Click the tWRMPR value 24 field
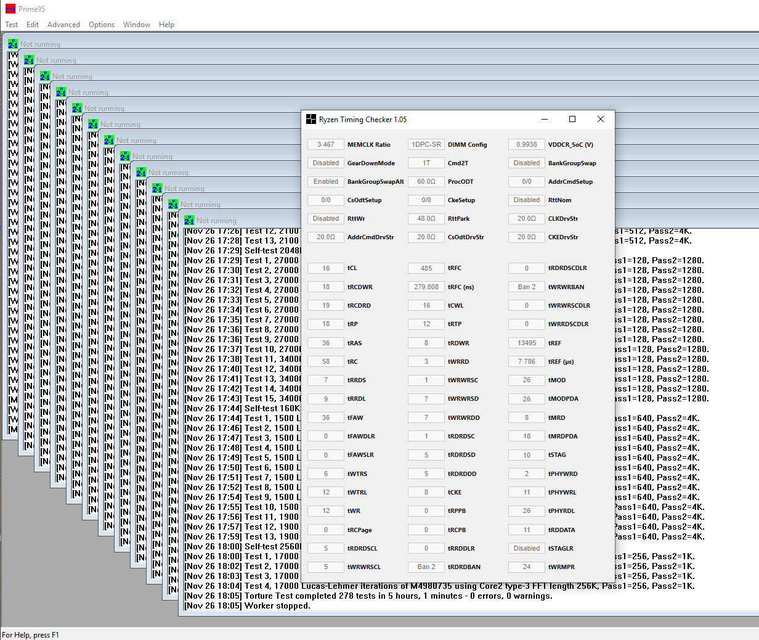Viewport: 759px width, 640px height. tap(527, 567)
